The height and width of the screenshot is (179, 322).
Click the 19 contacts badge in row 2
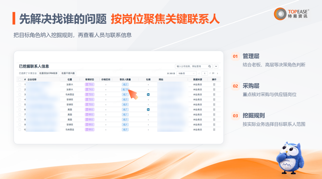point(125,89)
